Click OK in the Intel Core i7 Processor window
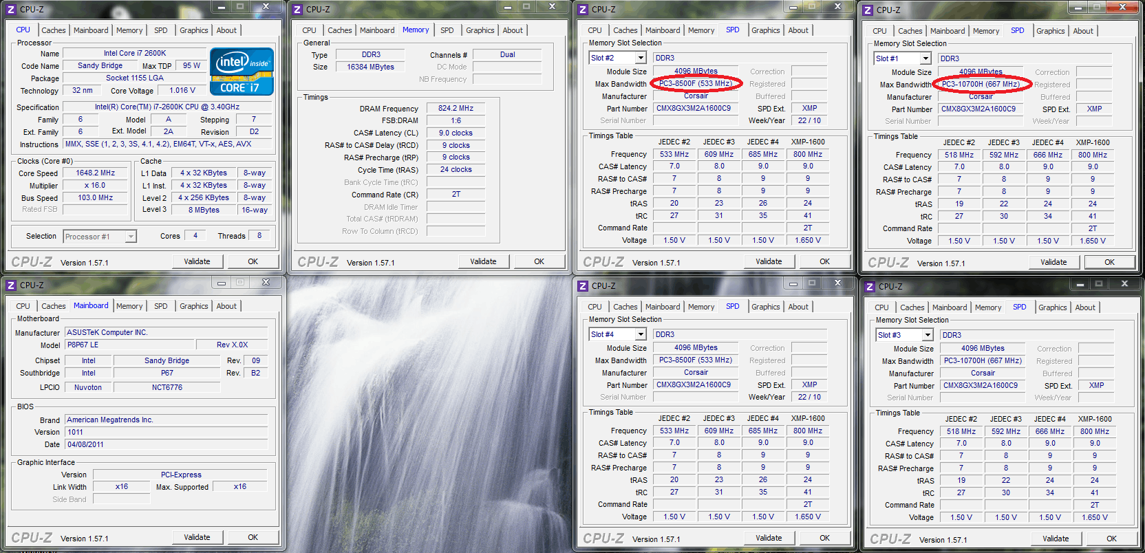Image resolution: width=1145 pixels, height=553 pixels. tap(253, 261)
